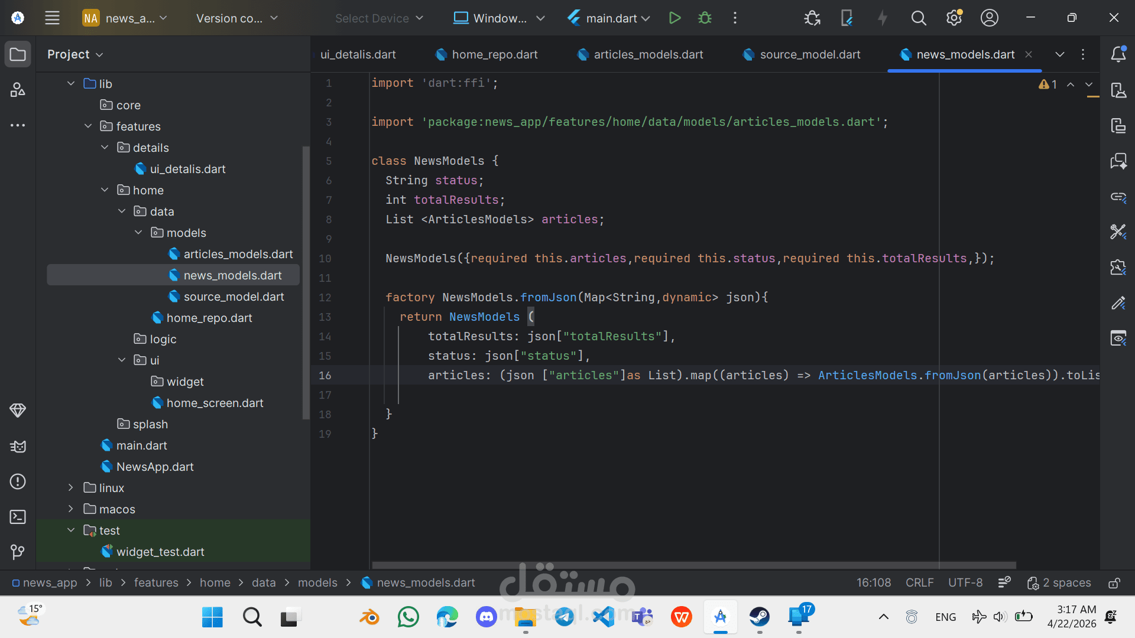Open the Terminal tool window
This screenshot has width=1135, height=638.
(18, 517)
